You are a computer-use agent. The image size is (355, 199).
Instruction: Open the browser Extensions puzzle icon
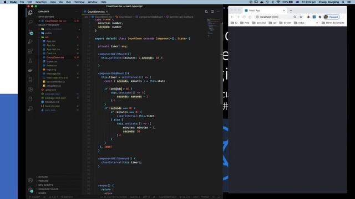click(319, 17)
